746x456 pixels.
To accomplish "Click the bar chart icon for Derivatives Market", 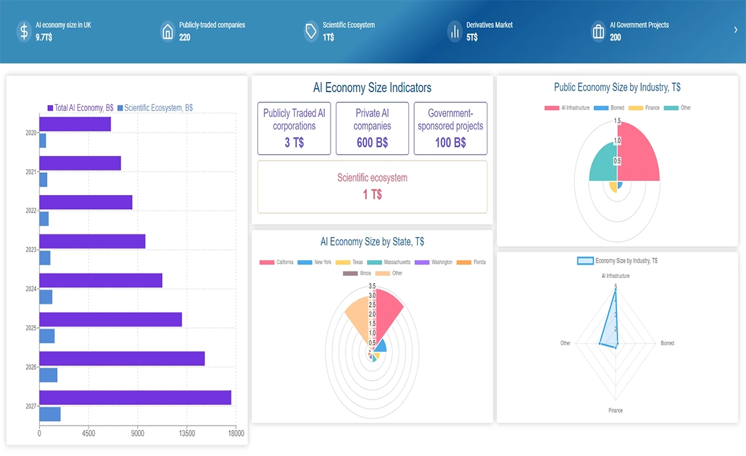I will [x=454, y=31].
